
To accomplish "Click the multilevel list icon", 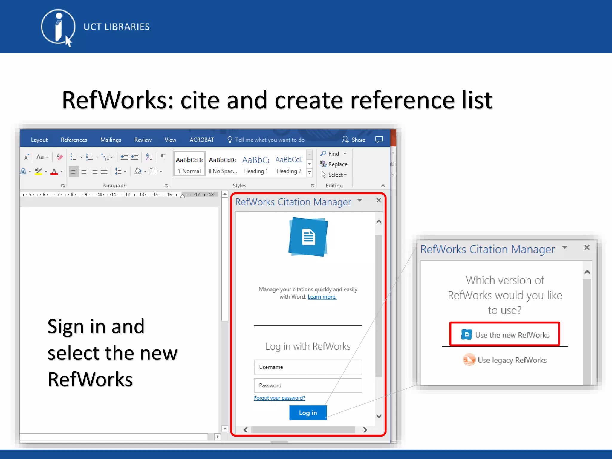I will click(105, 157).
